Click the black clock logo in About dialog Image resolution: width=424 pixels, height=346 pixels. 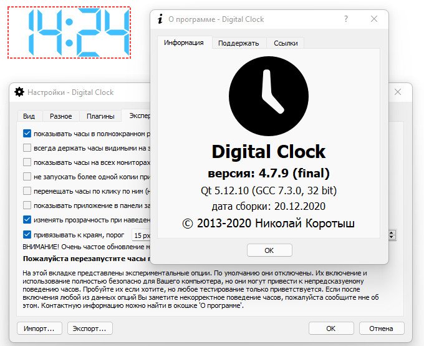tap(269, 96)
